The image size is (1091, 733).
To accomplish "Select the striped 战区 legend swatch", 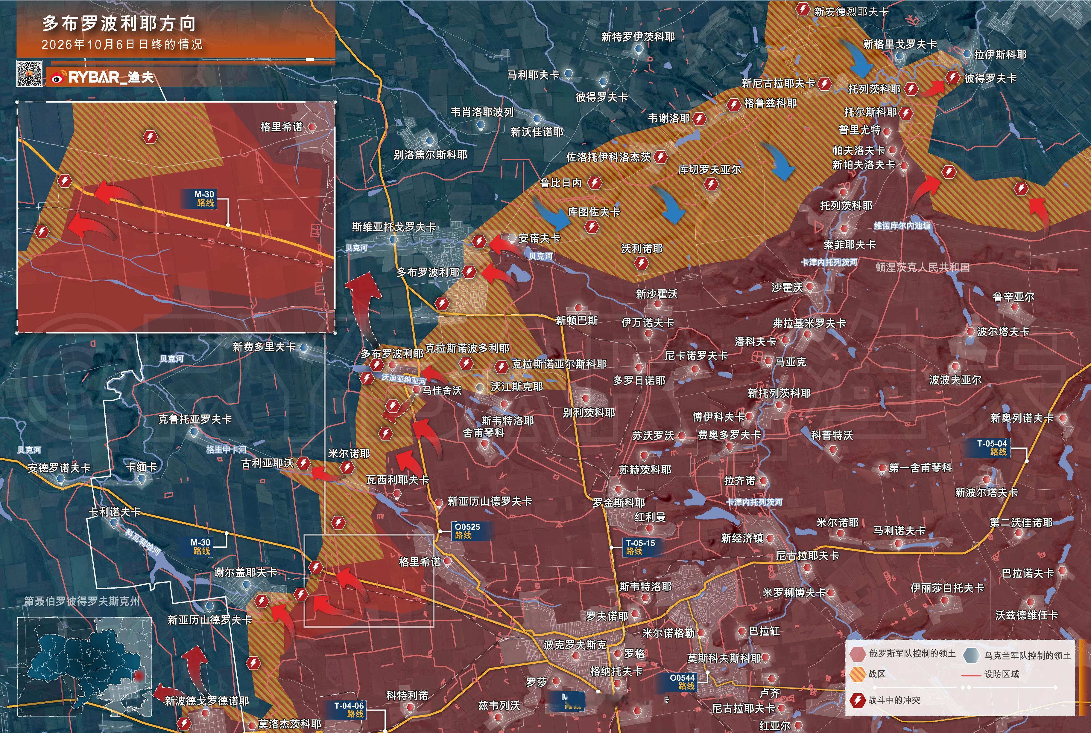I will (x=857, y=674).
